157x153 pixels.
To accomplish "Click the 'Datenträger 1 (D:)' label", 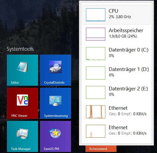I will 129,69.
